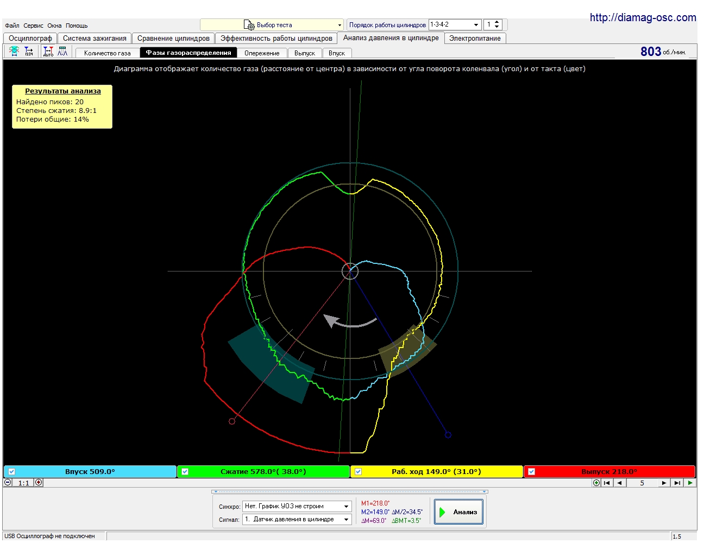Viewport: 704px width, 543px height.
Task: Click the blue circle marker on the diagram
Action: point(448,434)
